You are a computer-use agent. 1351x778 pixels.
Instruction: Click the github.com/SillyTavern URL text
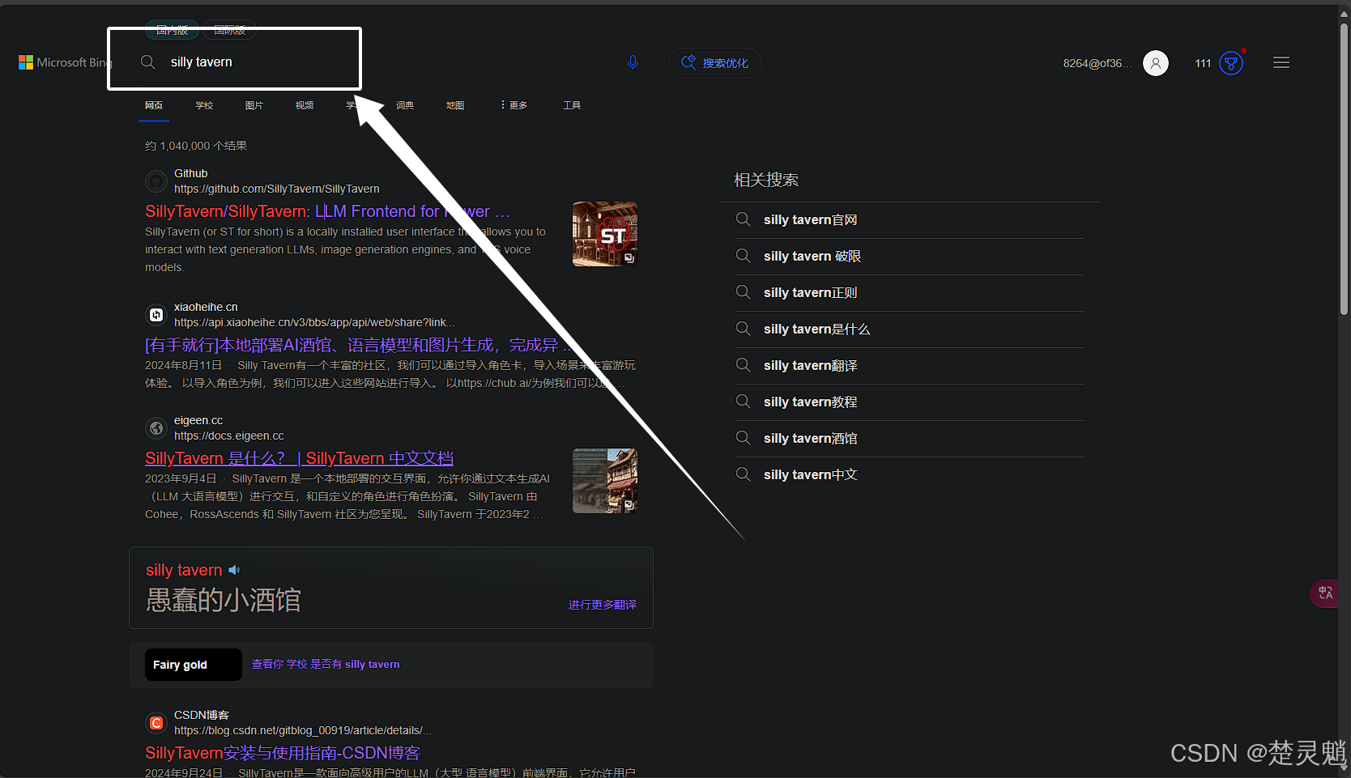pyautogui.click(x=277, y=189)
